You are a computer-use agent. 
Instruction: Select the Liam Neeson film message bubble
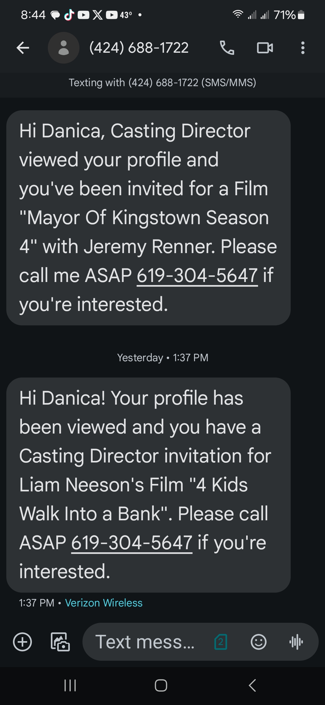click(x=148, y=485)
